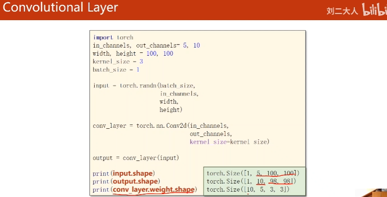Select the "import torch" code line
The width and height of the screenshot is (387, 197).
(x=113, y=37)
